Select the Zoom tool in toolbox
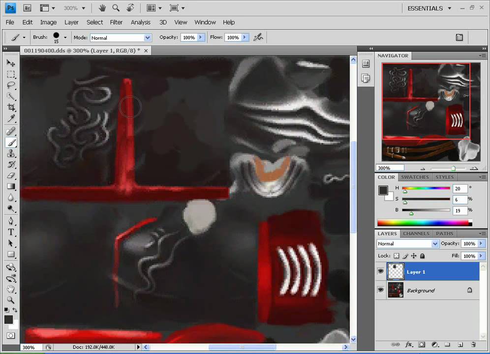 click(x=11, y=300)
